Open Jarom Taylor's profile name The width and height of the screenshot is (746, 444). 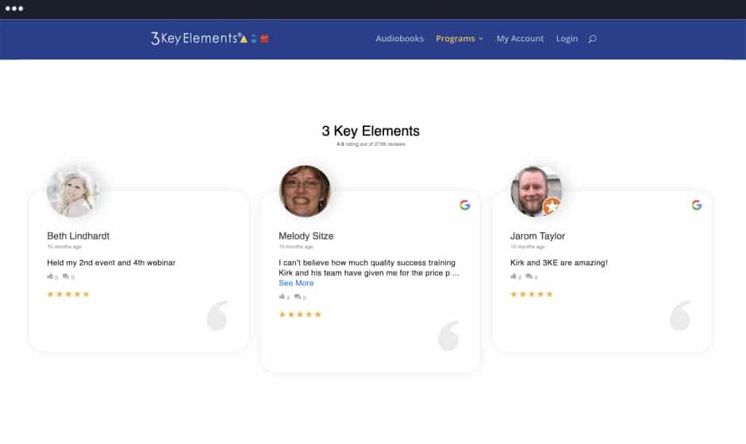537,235
